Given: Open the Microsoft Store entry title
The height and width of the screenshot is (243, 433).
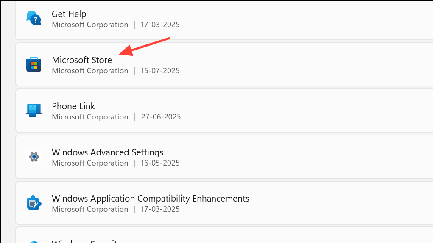Looking at the screenshot, I should pyautogui.click(x=82, y=60).
